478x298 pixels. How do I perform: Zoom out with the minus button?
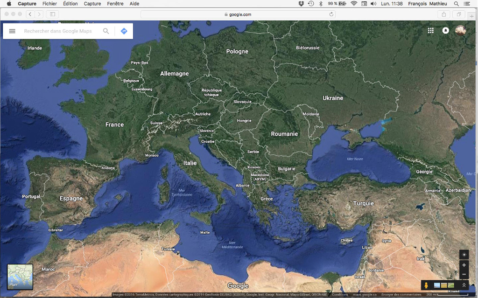click(x=464, y=275)
